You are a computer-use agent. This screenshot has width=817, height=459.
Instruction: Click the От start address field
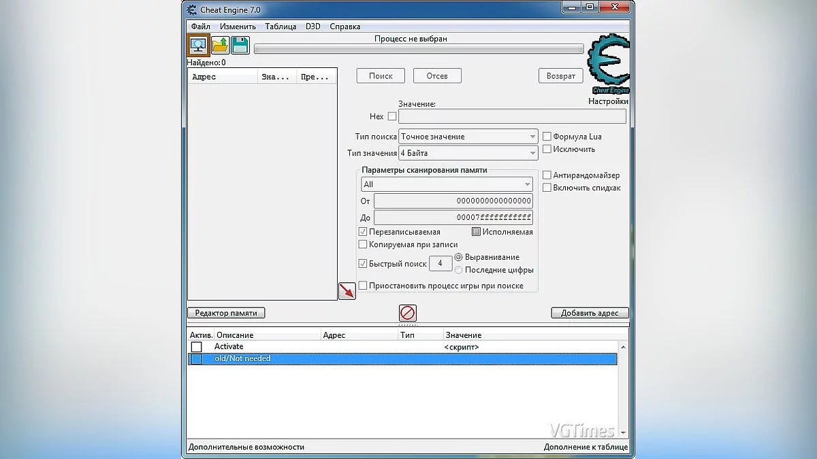tap(453, 201)
